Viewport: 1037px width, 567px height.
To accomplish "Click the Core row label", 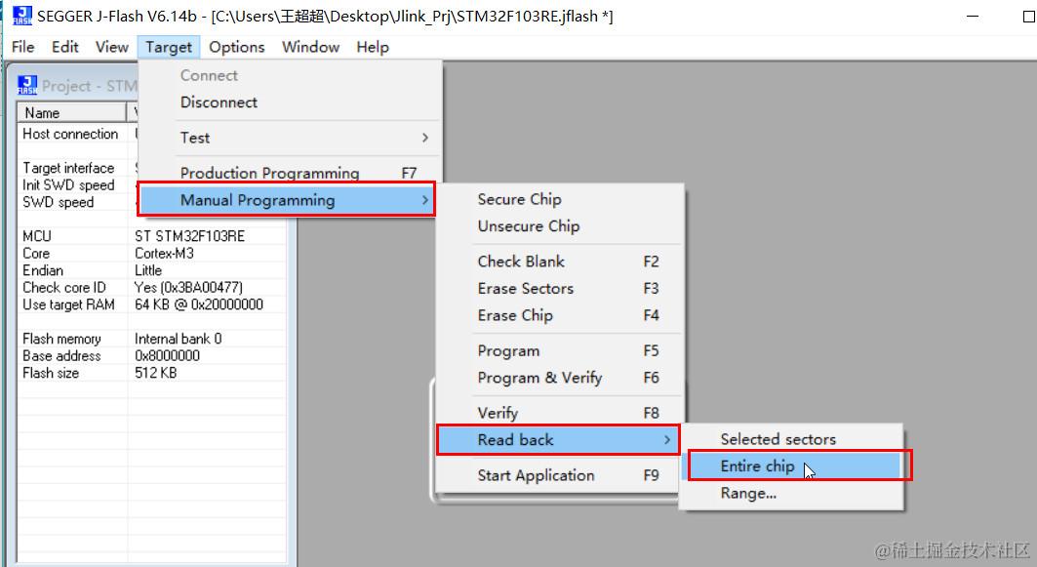I will [x=36, y=254].
